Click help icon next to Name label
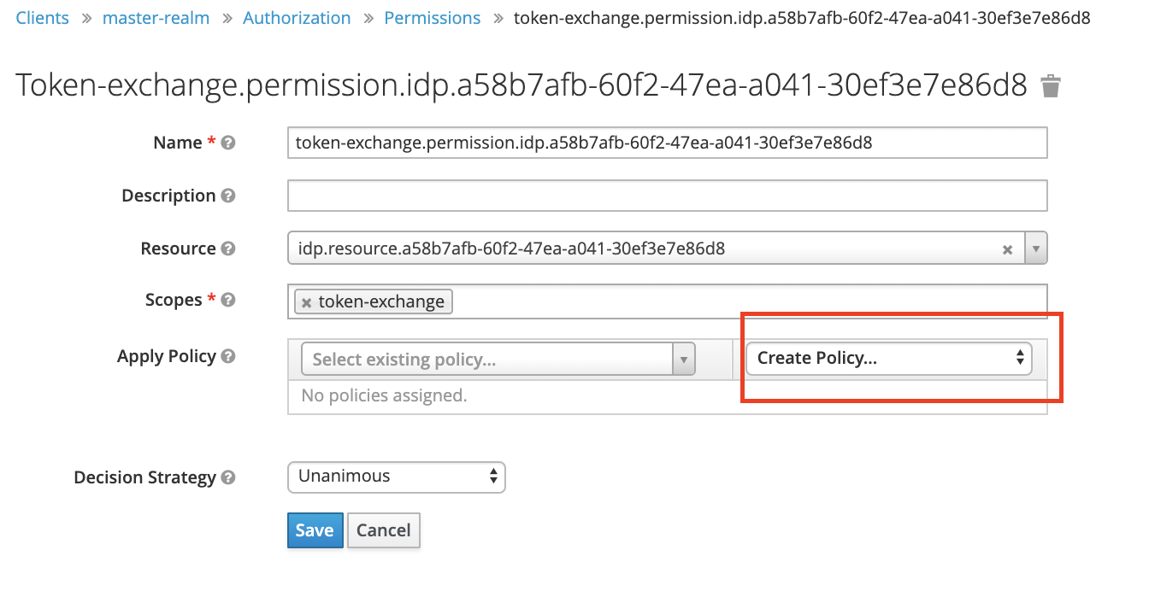Screen dimensions: 1149x591 click(x=228, y=143)
